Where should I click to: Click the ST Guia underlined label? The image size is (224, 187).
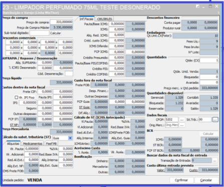tap(85, 107)
